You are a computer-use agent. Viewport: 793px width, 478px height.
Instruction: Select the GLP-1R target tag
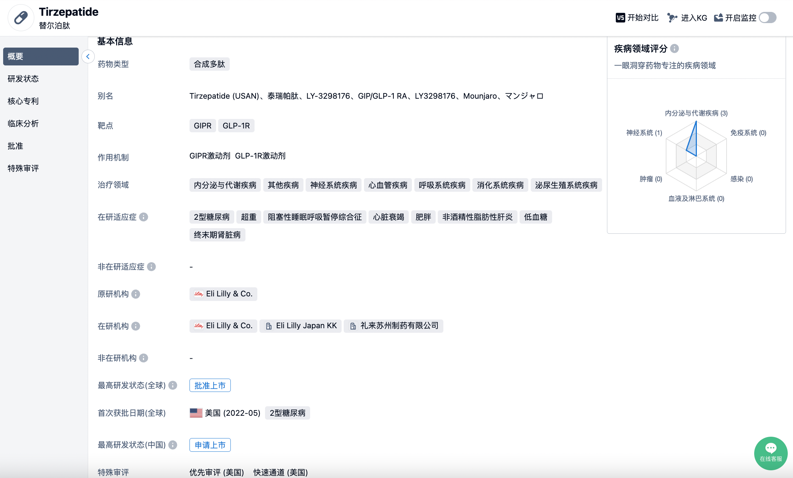coord(236,126)
